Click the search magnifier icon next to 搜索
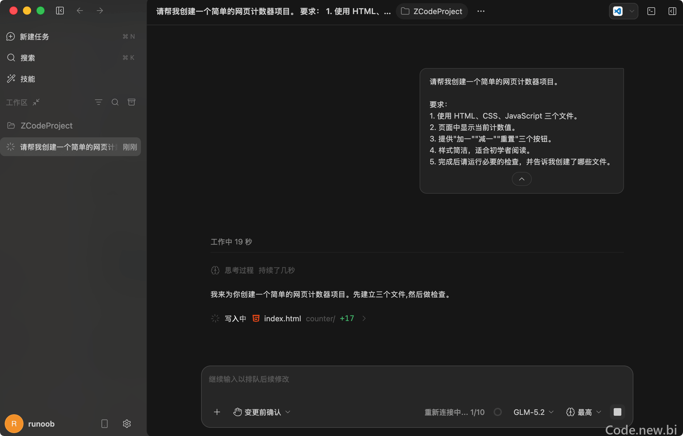The width and height of the screenshot is (683, 436). (11, 58)
